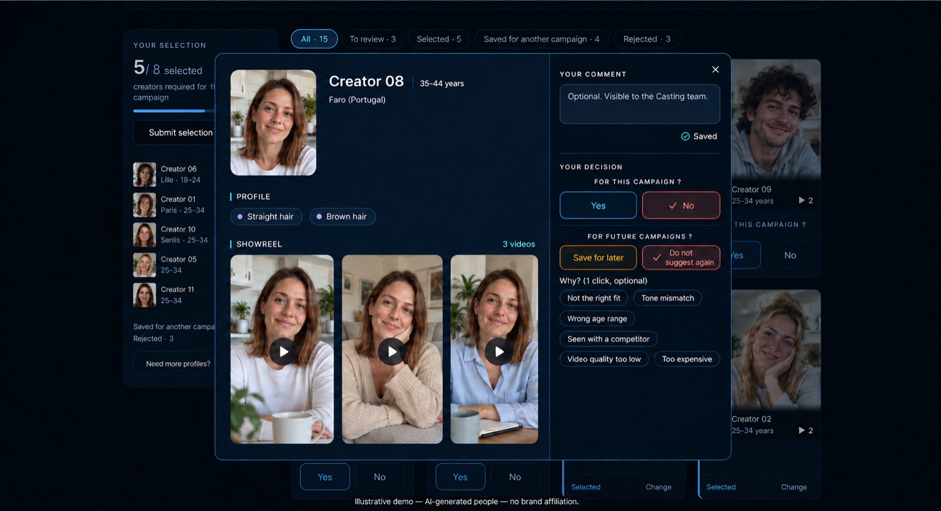
Task: Click No on the Creator 09 card
Action: click(790, 255)
